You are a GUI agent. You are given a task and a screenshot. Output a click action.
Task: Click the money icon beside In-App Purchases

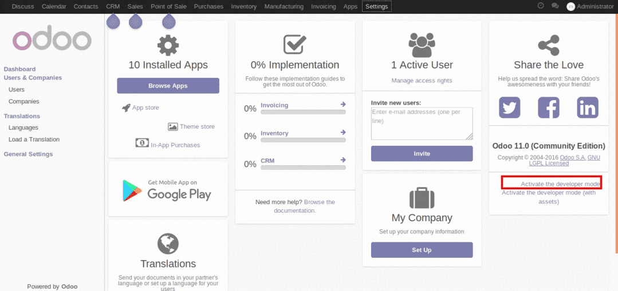point(142,142)
